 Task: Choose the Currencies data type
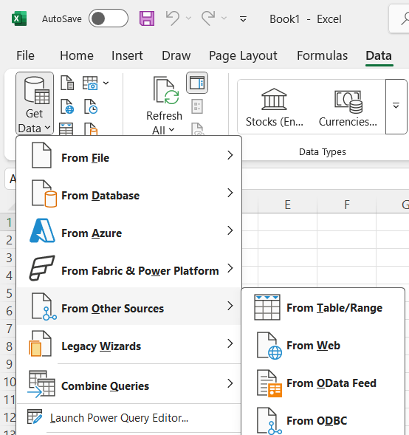pos(348,107)
